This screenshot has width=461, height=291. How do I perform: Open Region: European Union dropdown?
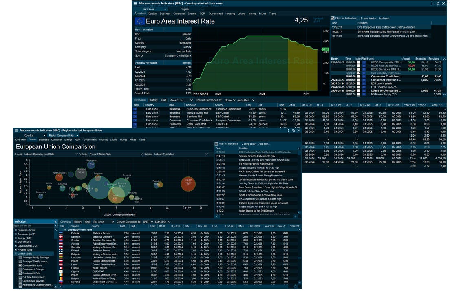click(64, 135)
